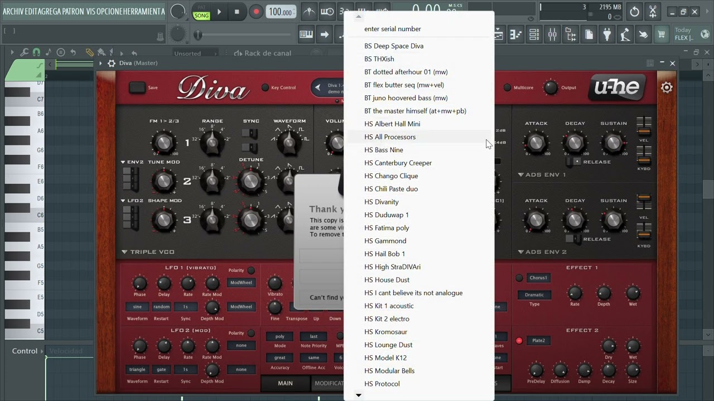
Task: Click LFO 1 'sine' waveform button
Action: (x=137, y=307)
